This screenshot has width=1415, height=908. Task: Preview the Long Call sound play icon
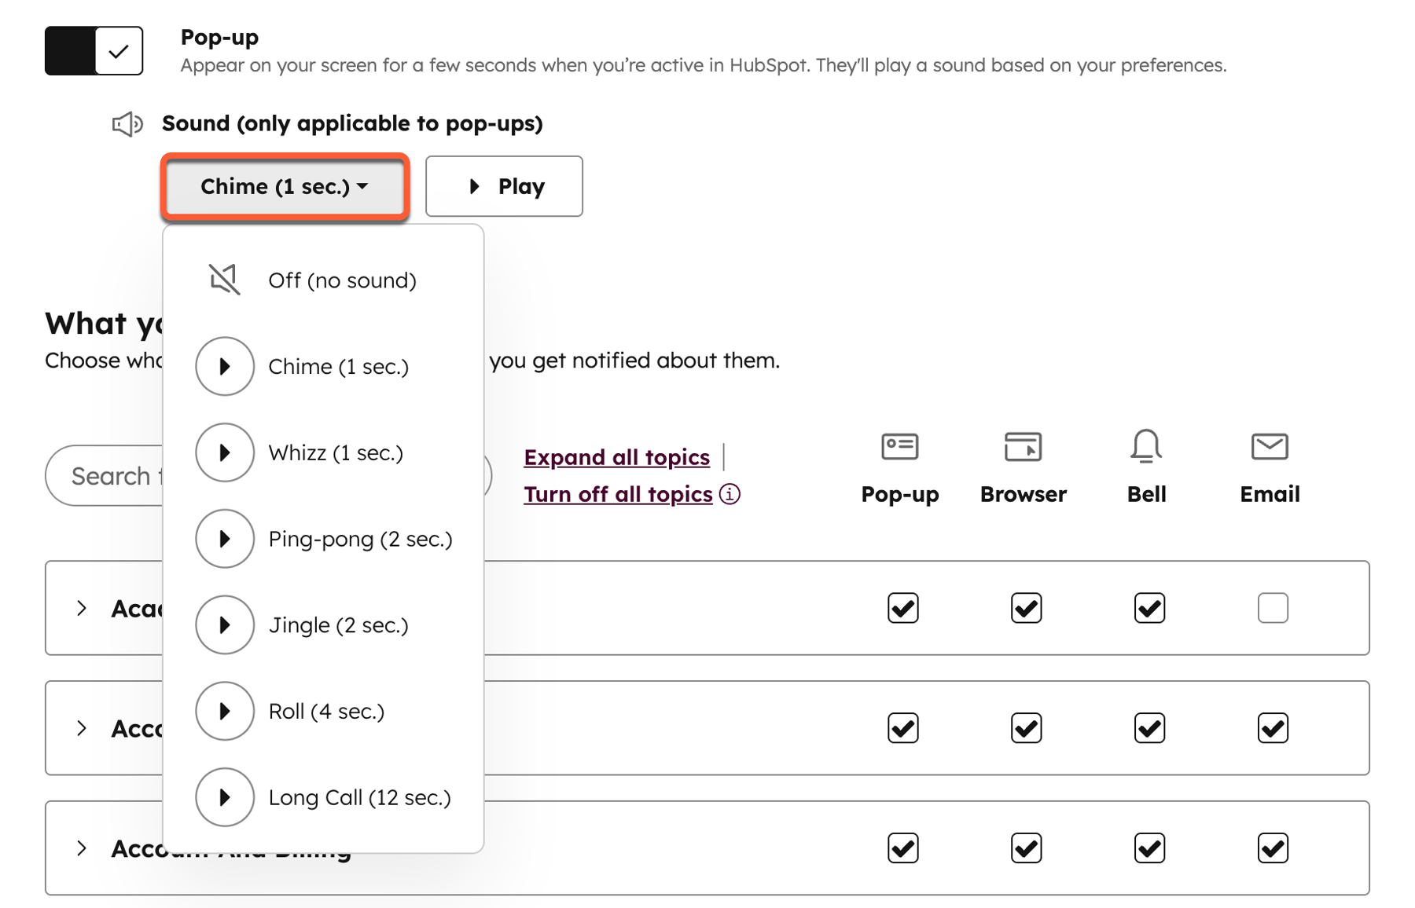[x=225, y=797]
